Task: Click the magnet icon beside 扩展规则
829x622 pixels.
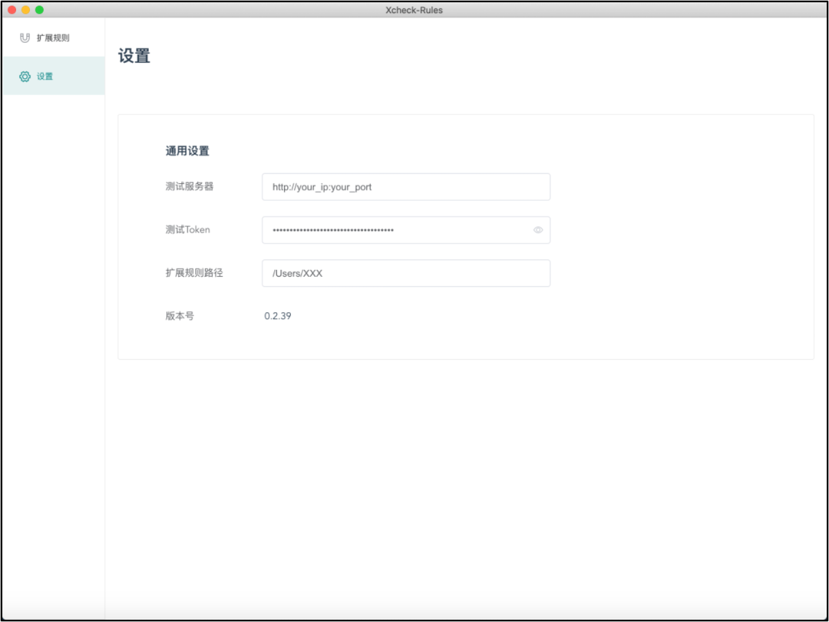Action: (25, 38)
